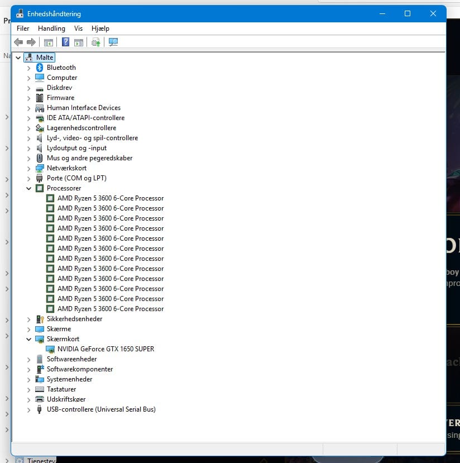This screenshot has height=463, width=460.
Task: Select the Sikkerhedsenheder label
Action: 74,319
